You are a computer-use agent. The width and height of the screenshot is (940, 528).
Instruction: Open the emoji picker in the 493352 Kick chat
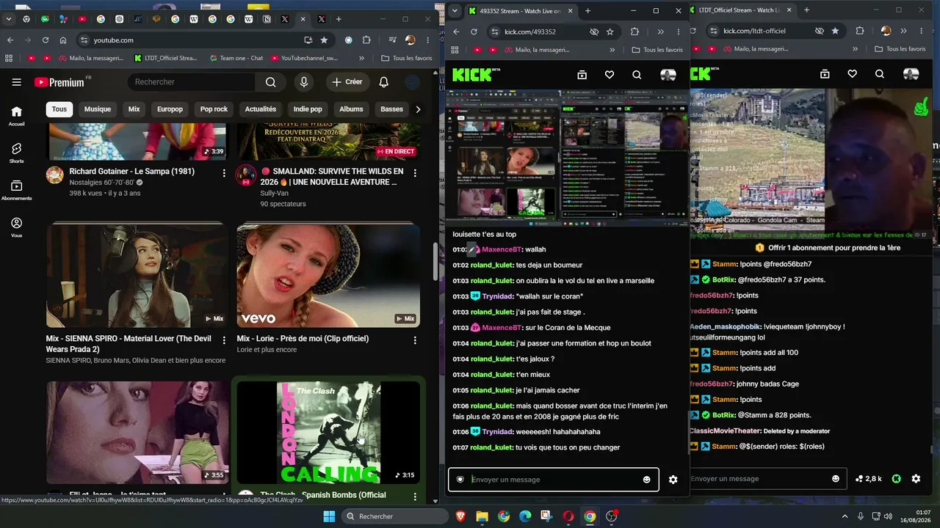(x=646, y=480)
